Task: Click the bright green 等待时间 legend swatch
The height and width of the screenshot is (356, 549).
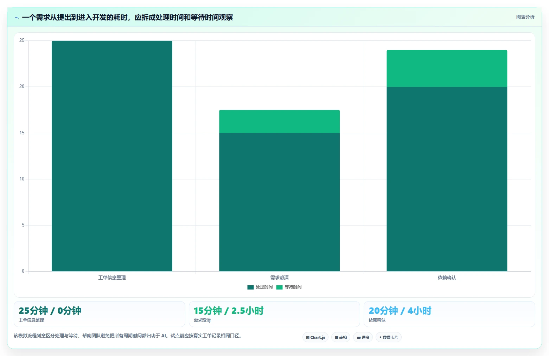Action: [280, 287]
